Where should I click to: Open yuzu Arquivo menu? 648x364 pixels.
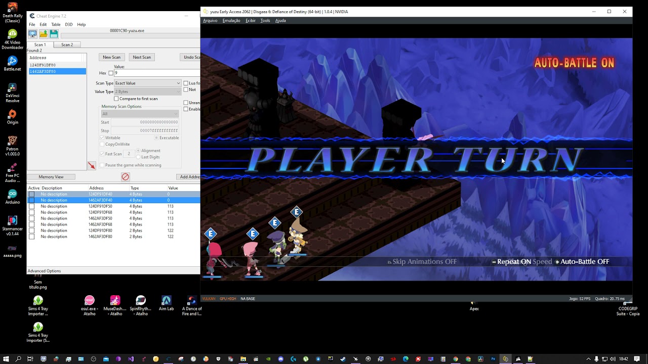pos(210,21)
